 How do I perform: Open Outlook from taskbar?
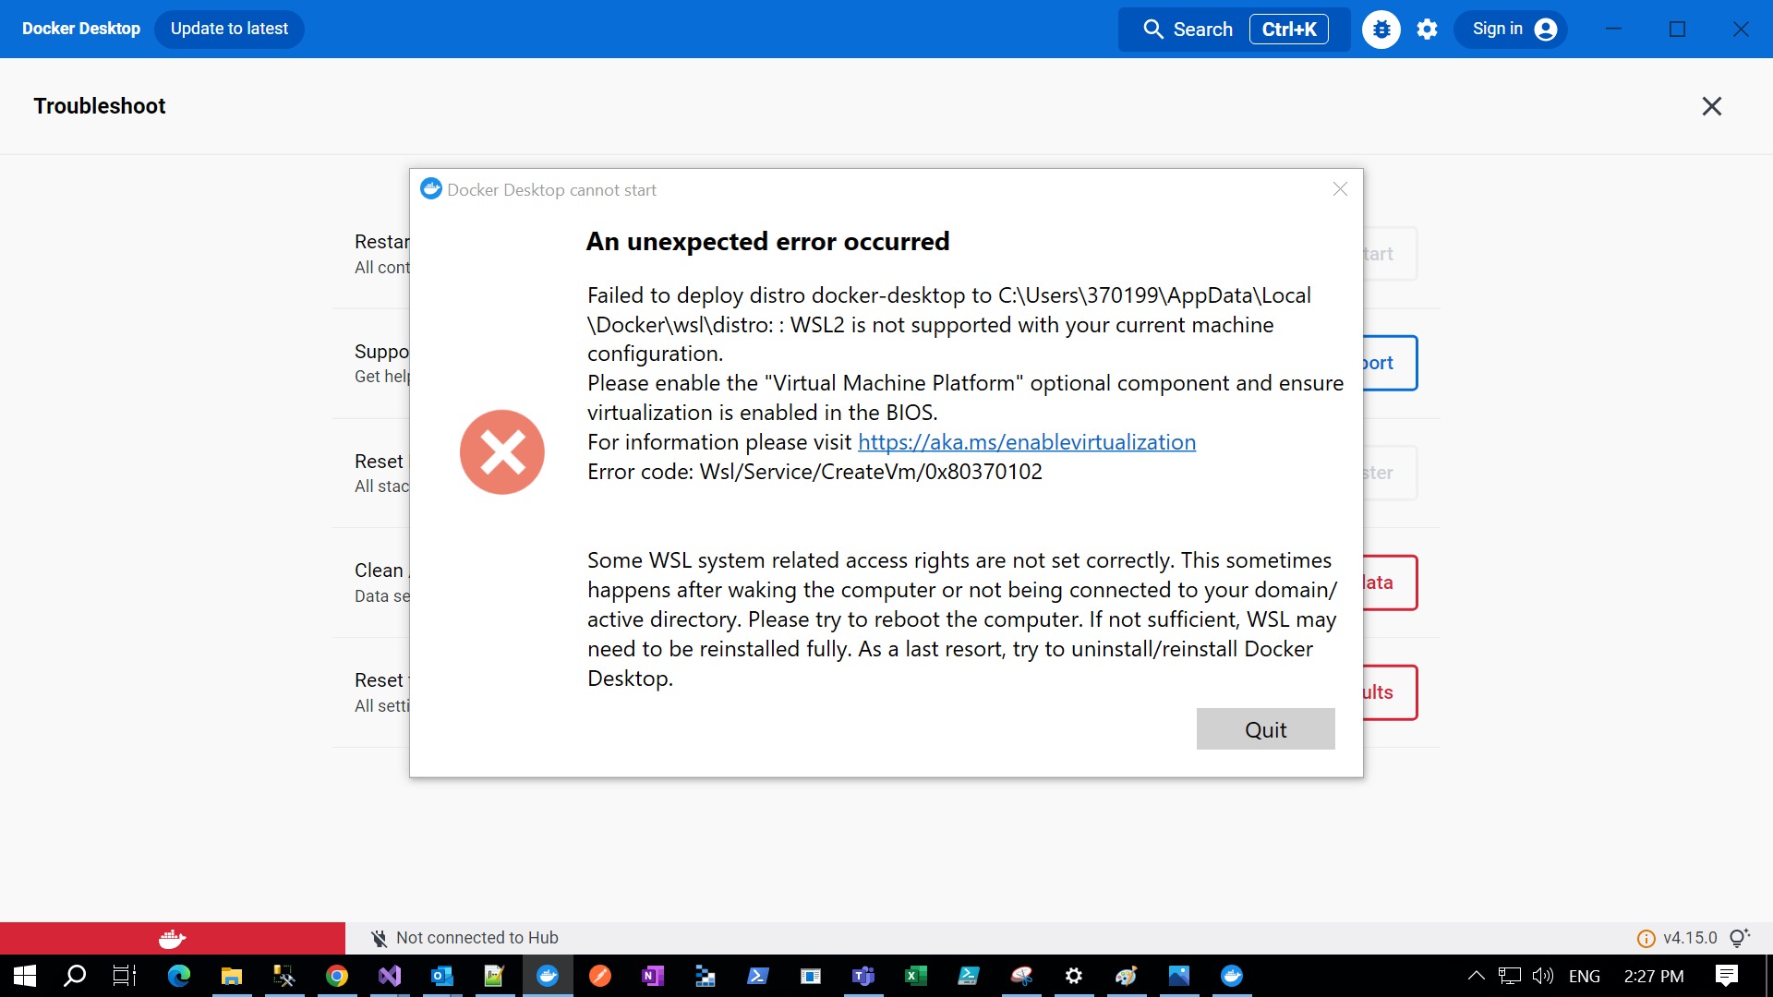point(442,976)
